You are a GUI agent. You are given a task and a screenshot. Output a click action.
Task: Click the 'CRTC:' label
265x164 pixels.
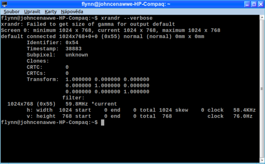(34, 67)
